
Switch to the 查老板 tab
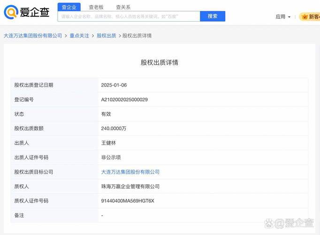click(96, 7)
